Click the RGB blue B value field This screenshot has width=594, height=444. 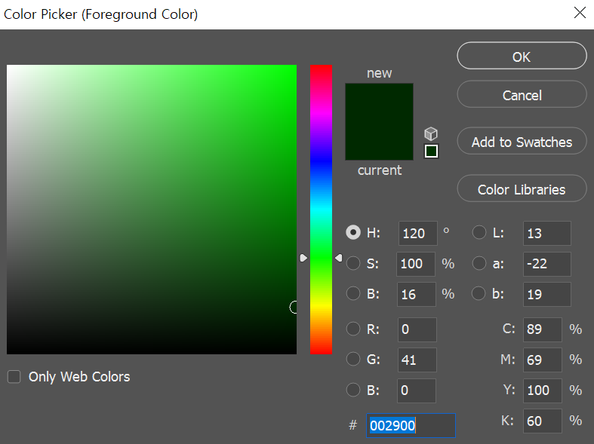417,390
